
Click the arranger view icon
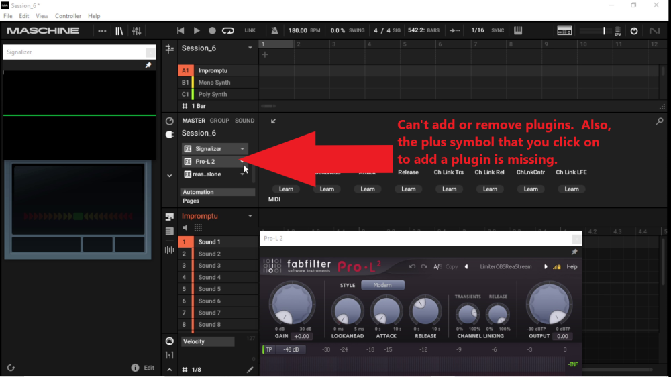coord(170,48)
